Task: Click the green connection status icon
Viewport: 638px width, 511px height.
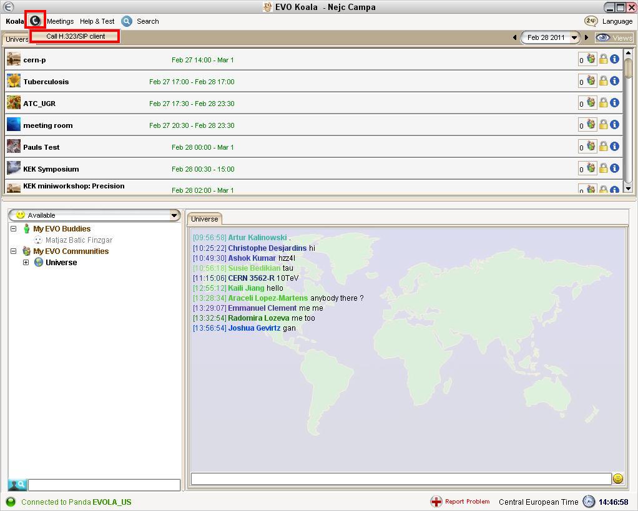Action: click(11, 502)
